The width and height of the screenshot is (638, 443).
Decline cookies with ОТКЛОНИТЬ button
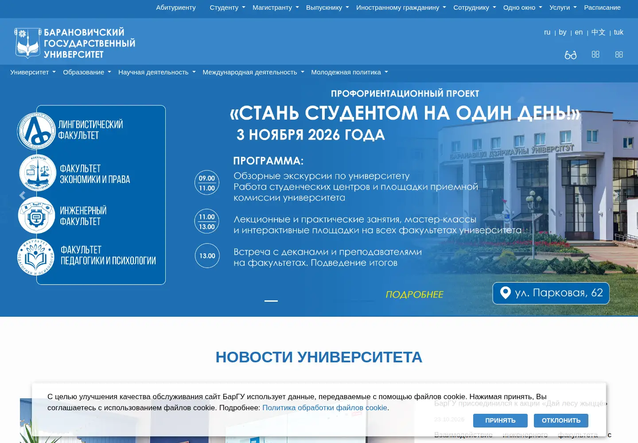561,420
